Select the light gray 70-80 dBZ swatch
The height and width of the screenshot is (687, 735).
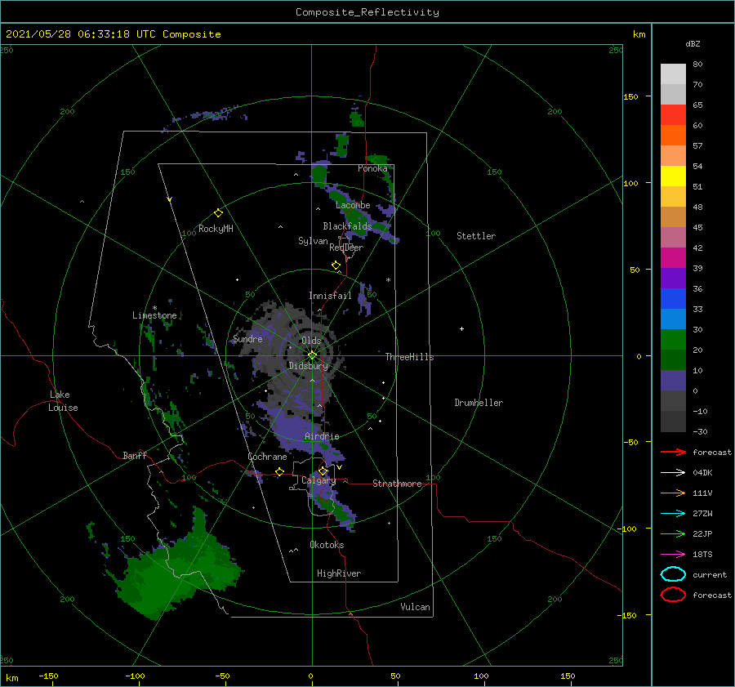click(673, 74)
